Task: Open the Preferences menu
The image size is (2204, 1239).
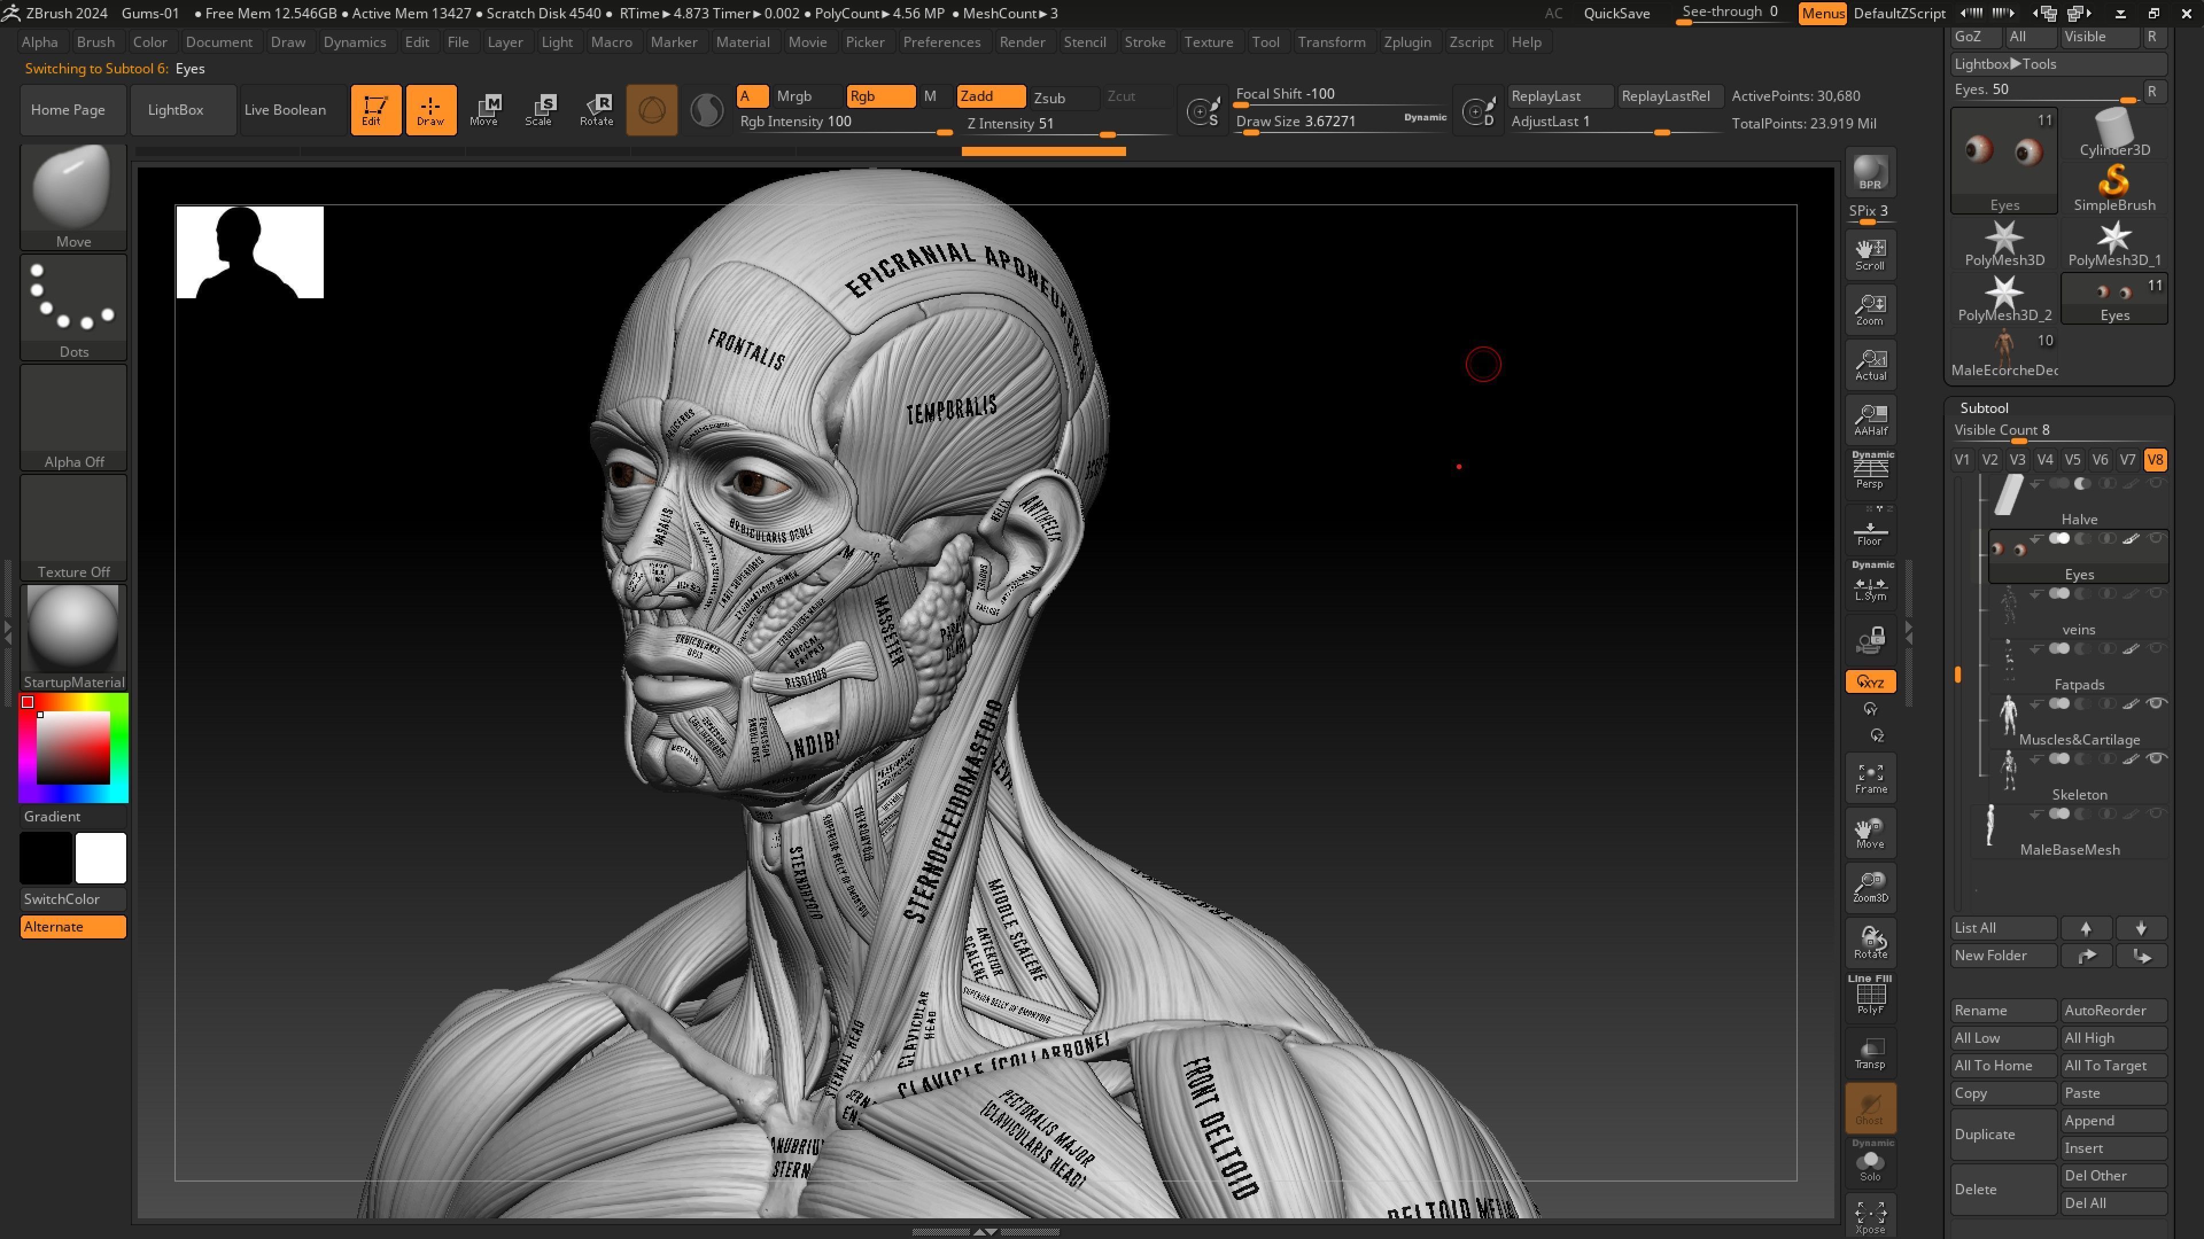Action: [941, 42]
